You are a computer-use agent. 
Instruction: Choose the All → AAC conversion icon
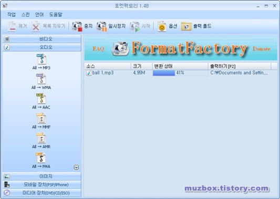(42, 99)
